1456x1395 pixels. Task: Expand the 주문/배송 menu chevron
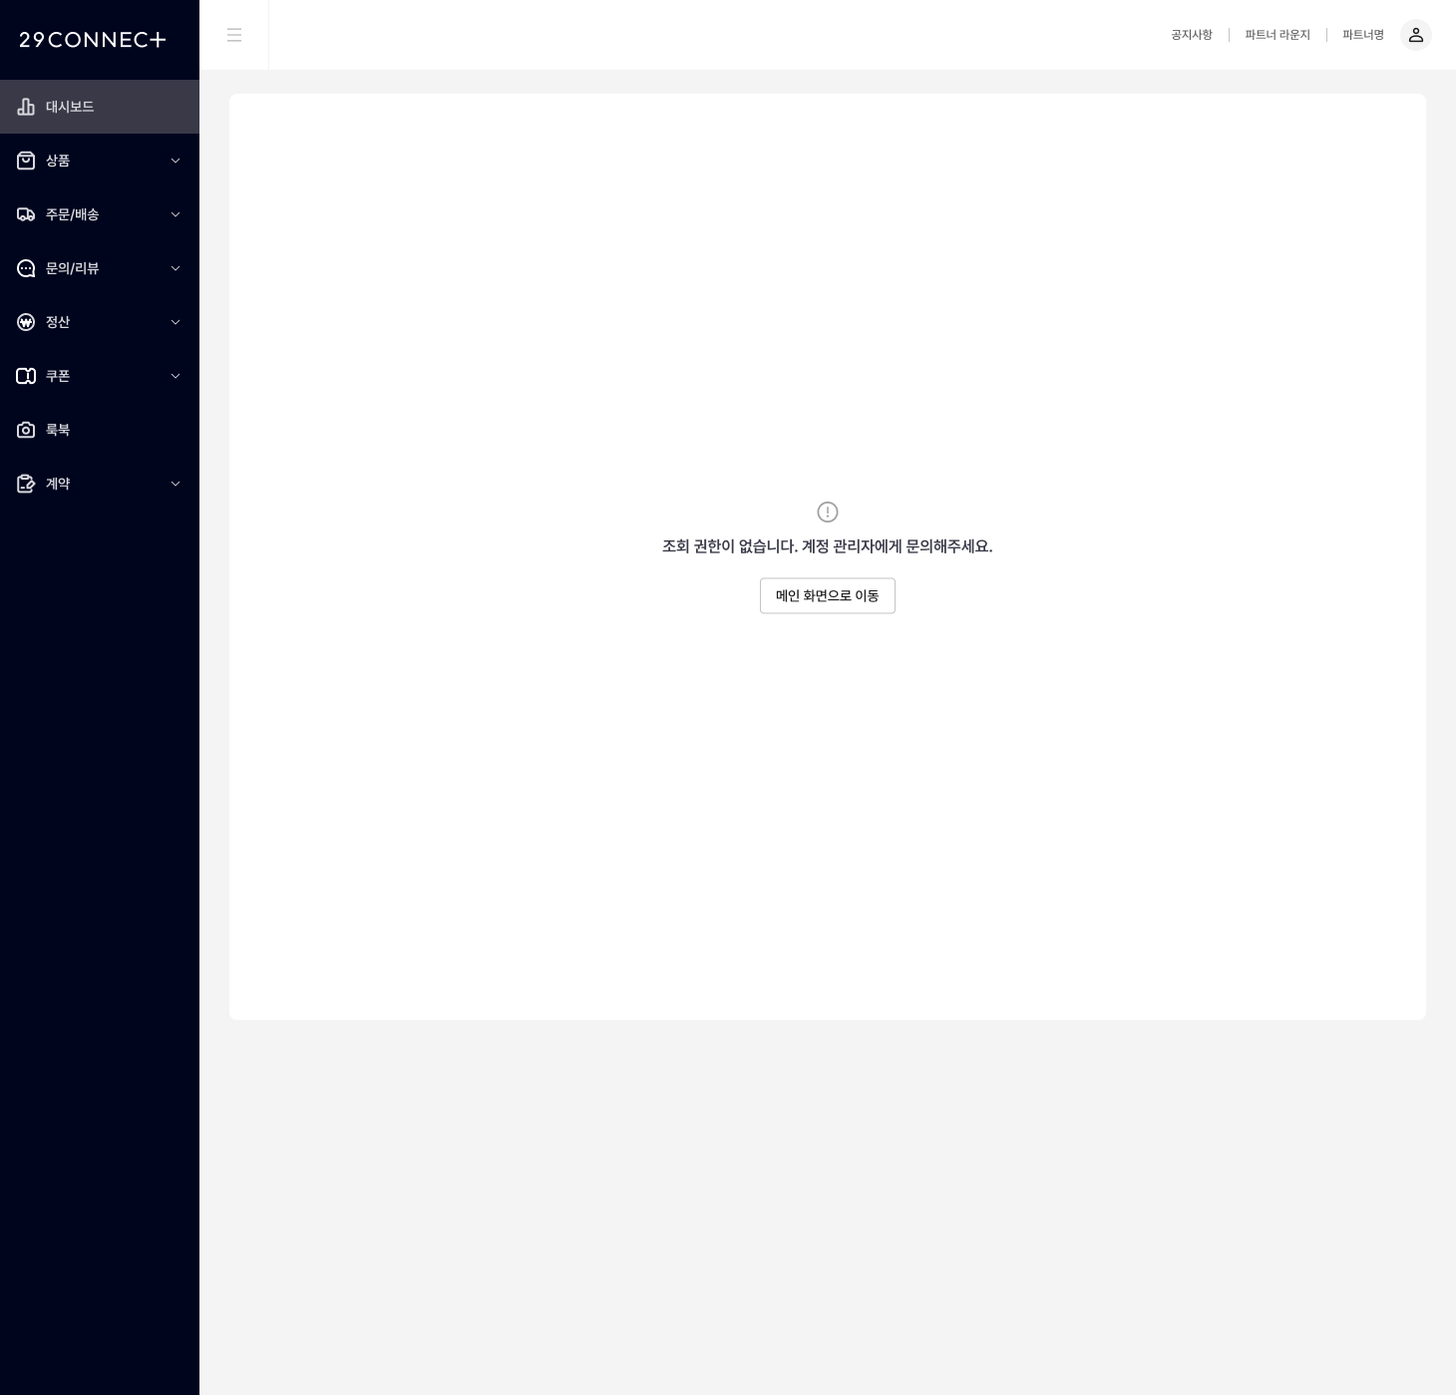pyautogui.click(x=176, y=214)
